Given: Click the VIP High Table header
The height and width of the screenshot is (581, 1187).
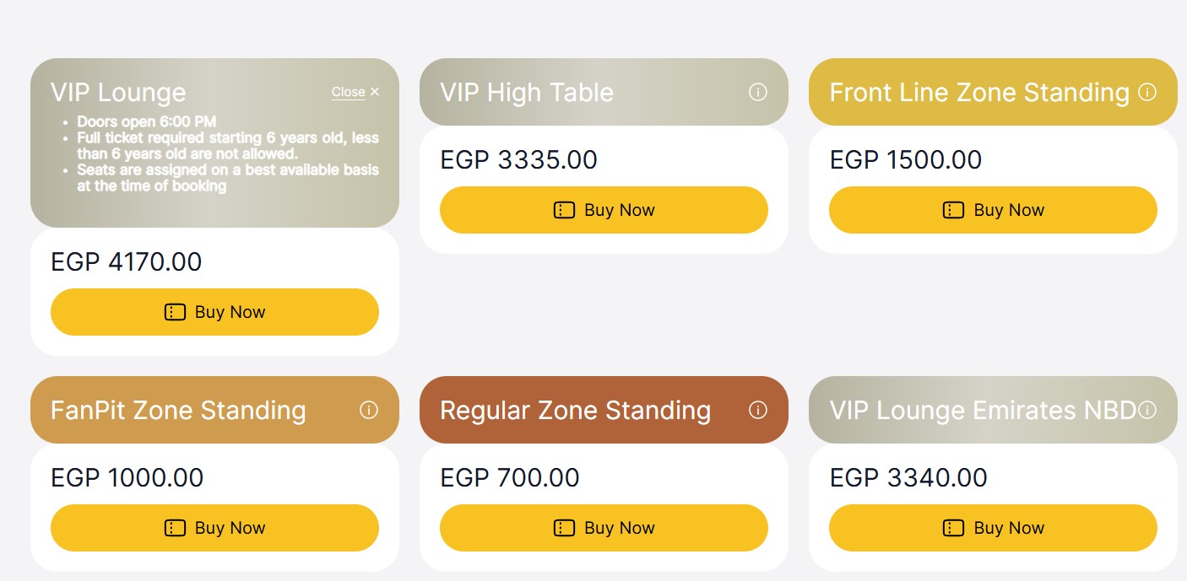Looking at the screenshot, I should pyautogui.click(x=527, y=92).
